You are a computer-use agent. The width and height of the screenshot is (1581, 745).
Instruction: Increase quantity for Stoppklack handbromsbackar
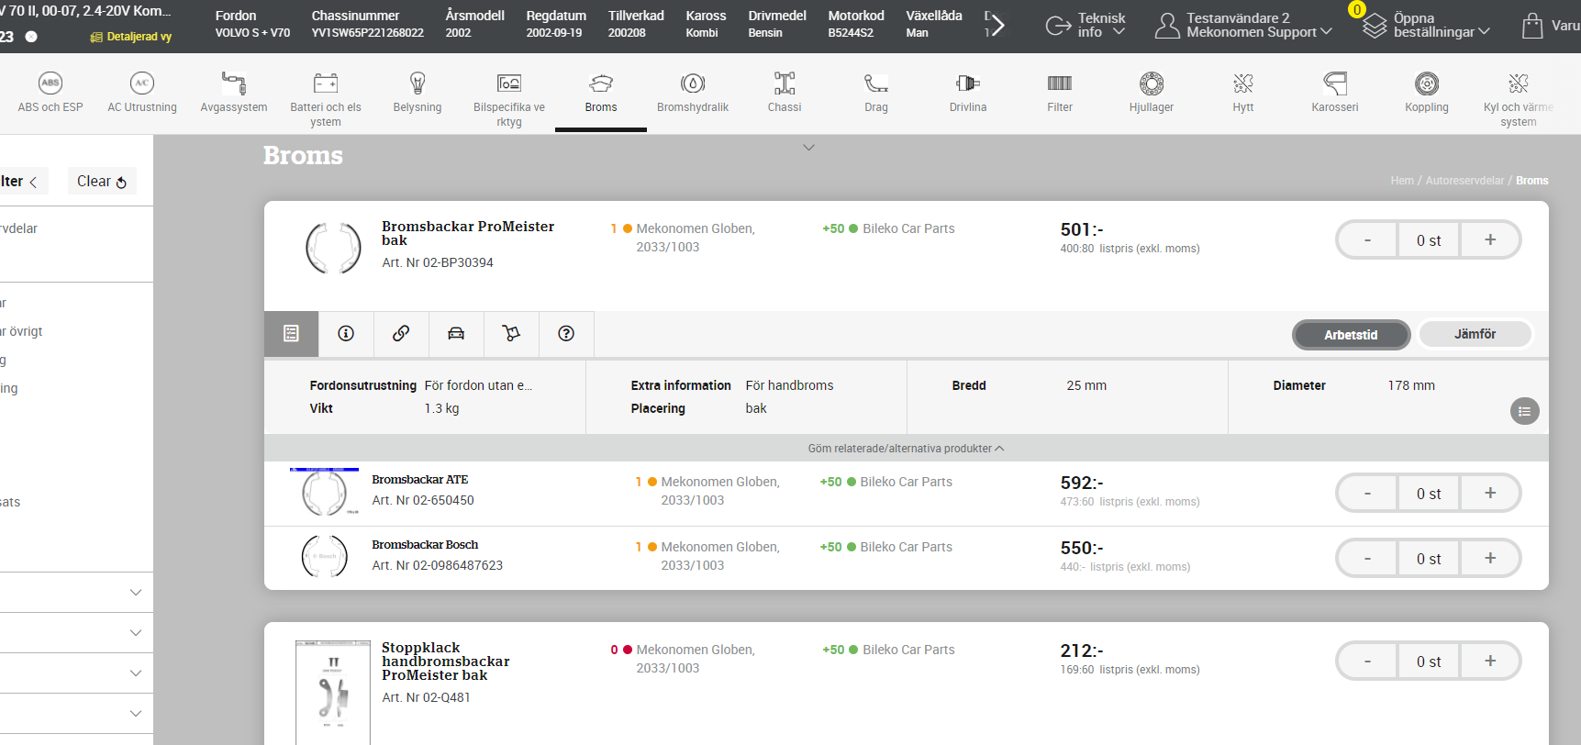(x=1490, y=662)
